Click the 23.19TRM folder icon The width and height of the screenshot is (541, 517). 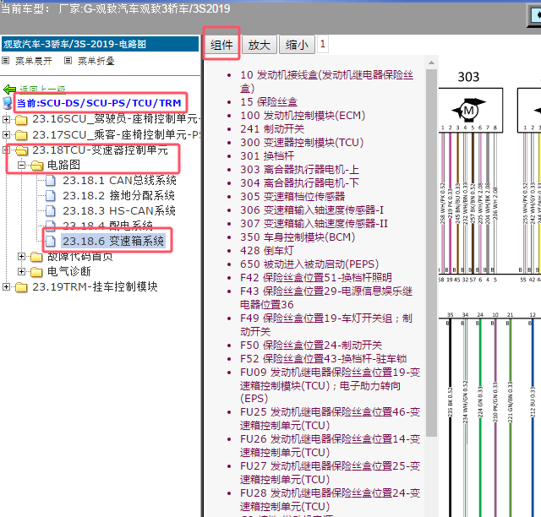pyautogui.click(x=21, y=287)
